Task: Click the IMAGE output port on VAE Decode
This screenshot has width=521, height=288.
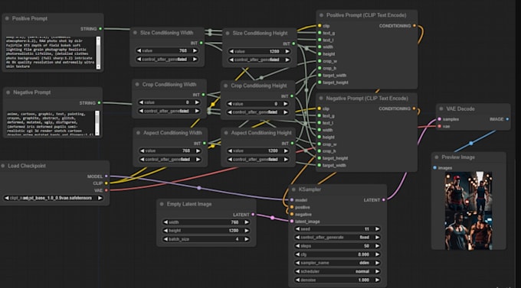Action: tap(507, 119)
